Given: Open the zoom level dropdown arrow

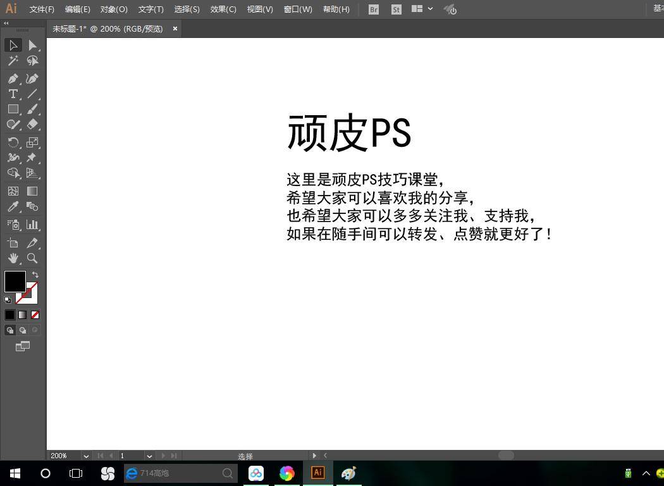Looking at the screenshot, I should 86,456.
